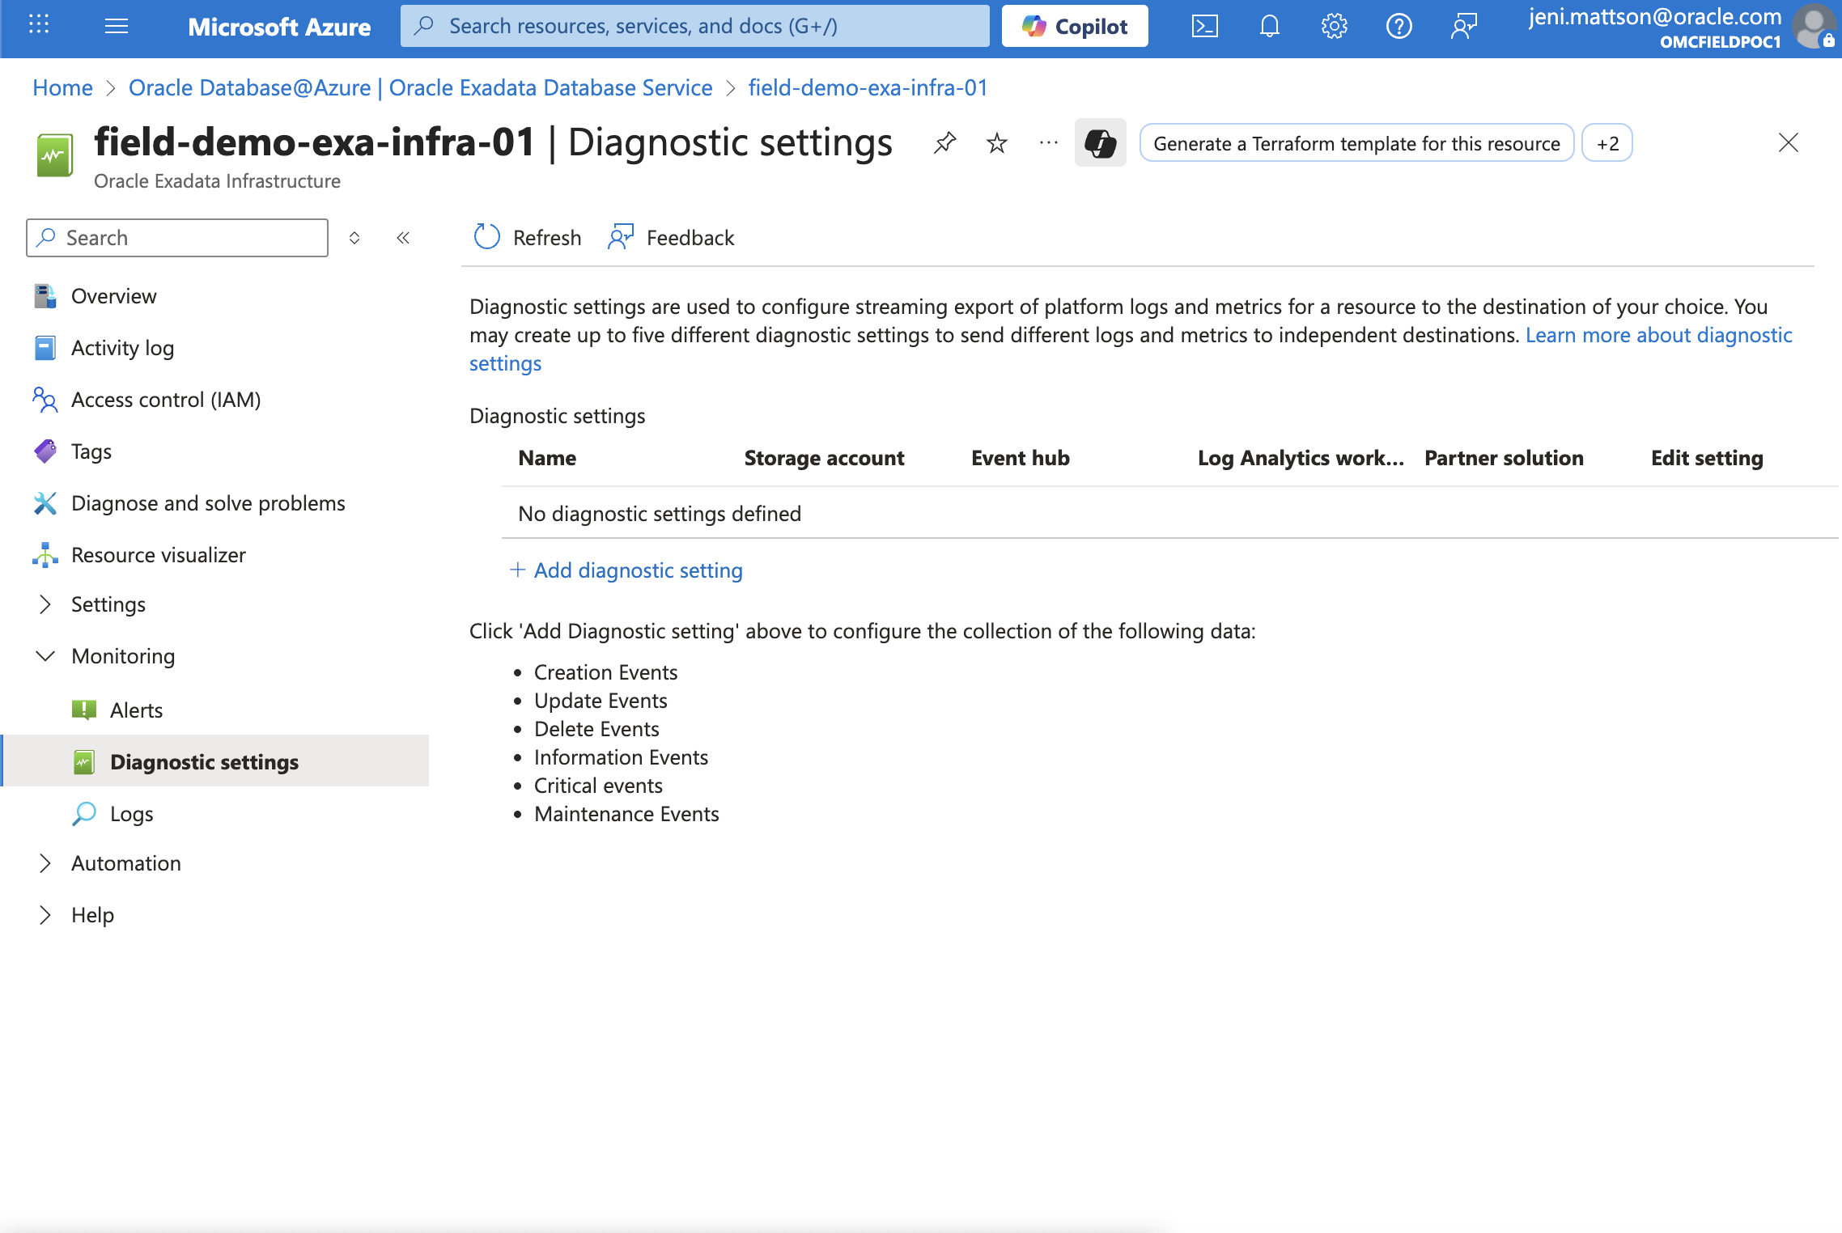Pin Diagnostic settings to dashboard
Image resolution: width=1842 pixels, height=1233 pixels.
944,143
